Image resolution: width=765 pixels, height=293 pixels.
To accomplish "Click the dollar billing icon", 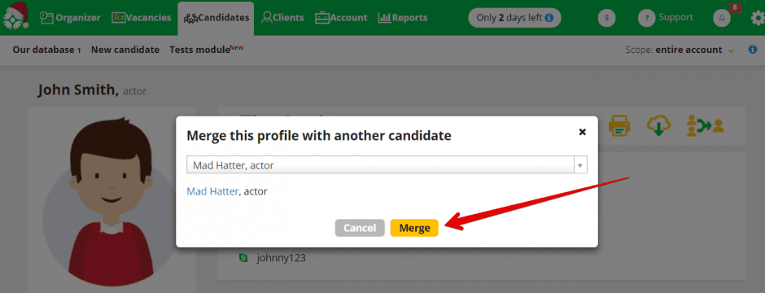I will click(606, 18).
